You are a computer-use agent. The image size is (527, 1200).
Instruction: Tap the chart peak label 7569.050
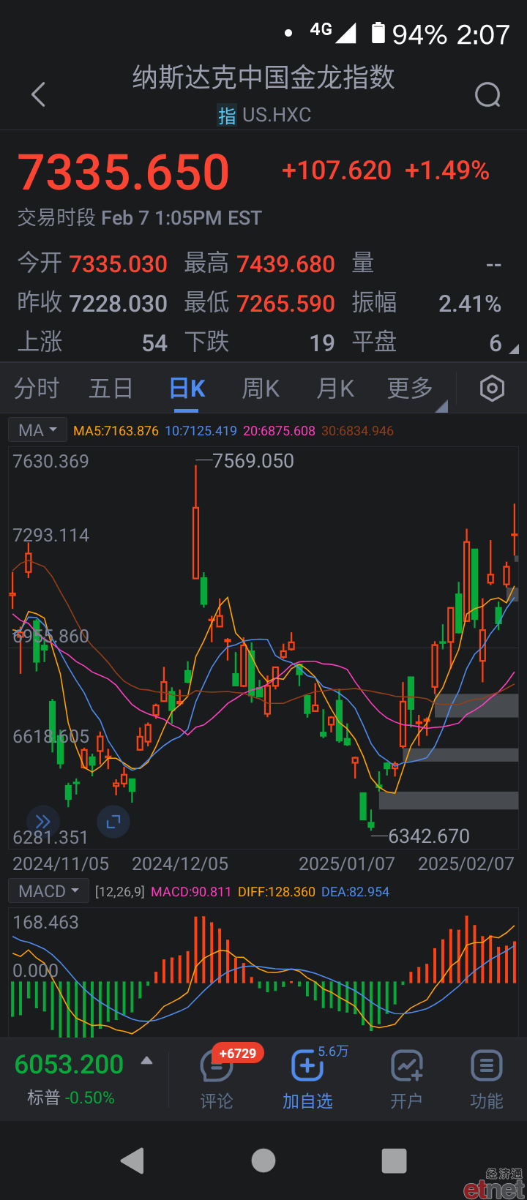pyautogui.click(x=253, y=461)
